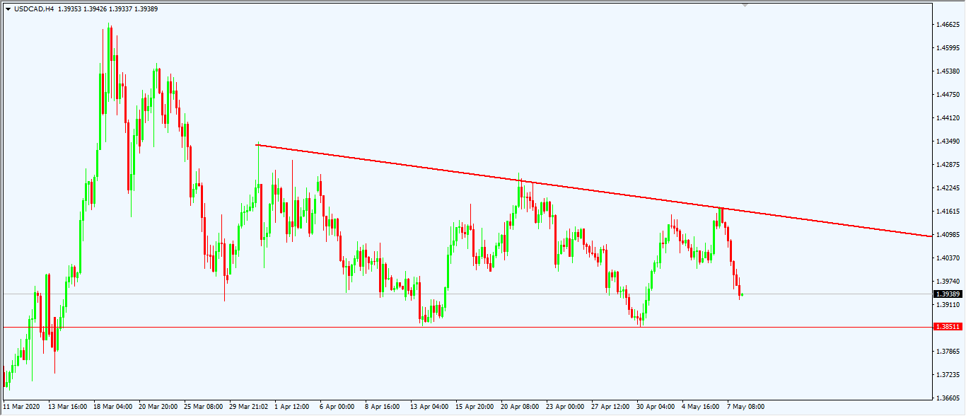
Task: Click the 11 Mar 2020 date label
Action: 22,407
